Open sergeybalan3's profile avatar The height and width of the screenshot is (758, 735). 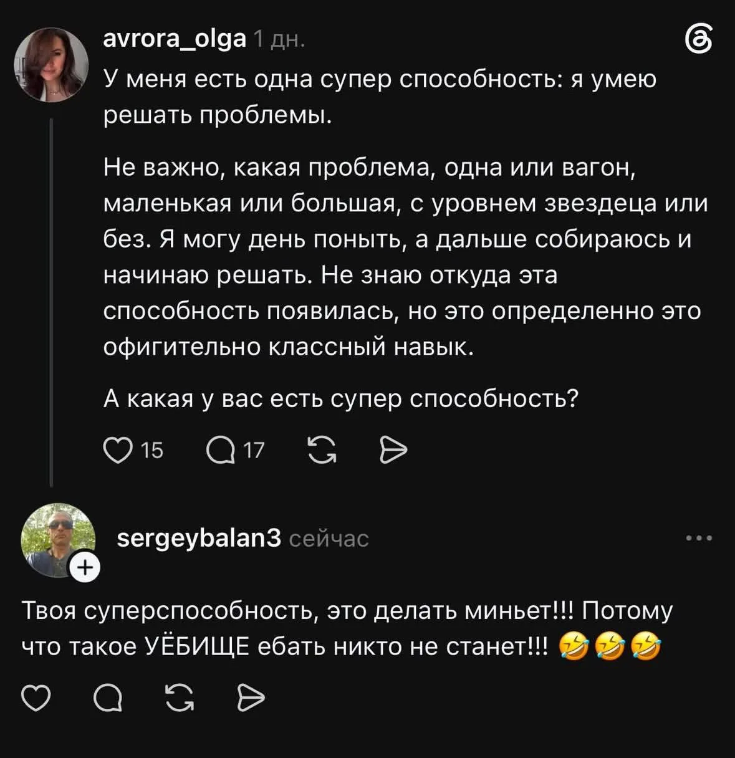[57, 540]
